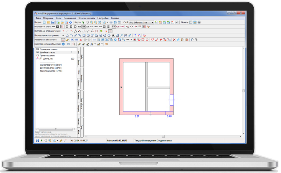This screenshot has width=281, height=173.
Task: Click the Длина, см value field
Action: click(72, 59)
